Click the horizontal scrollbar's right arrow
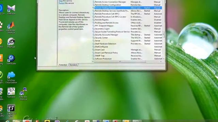The width and height of the screenshot is (218, 122). coord(161,61)
